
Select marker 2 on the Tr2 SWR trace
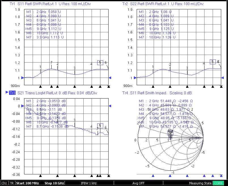click(170, 65)
